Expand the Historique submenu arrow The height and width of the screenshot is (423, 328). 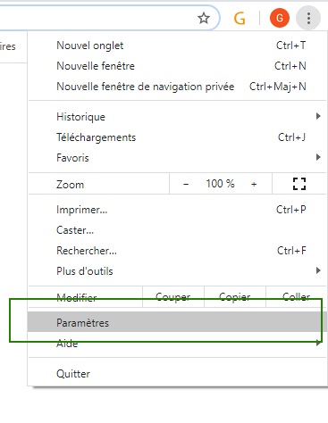(x=318, y=116)
